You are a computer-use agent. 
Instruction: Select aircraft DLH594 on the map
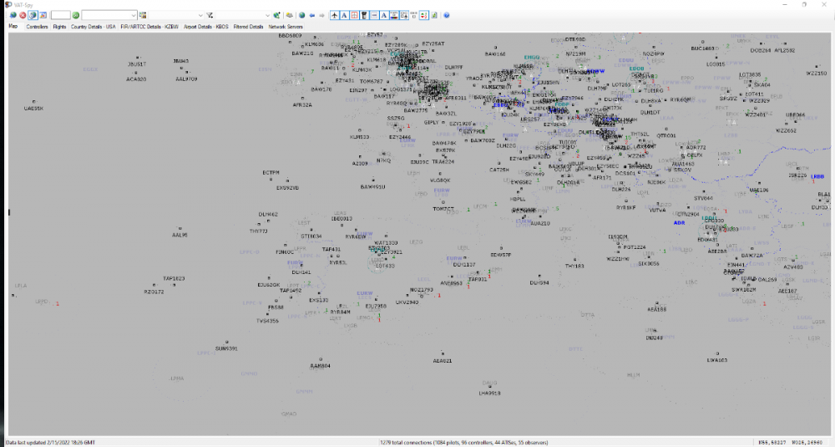539,283
